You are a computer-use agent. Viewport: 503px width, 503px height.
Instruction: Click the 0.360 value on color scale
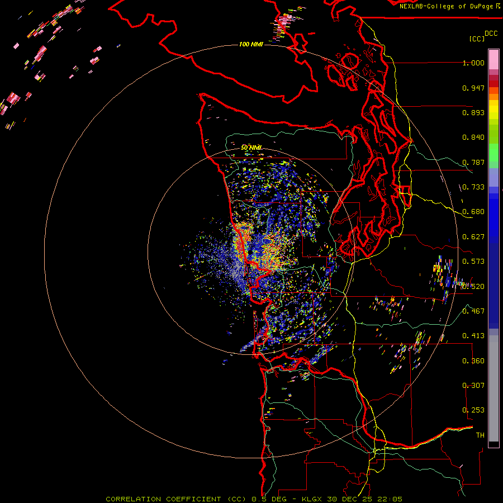[x=473, y=361]
